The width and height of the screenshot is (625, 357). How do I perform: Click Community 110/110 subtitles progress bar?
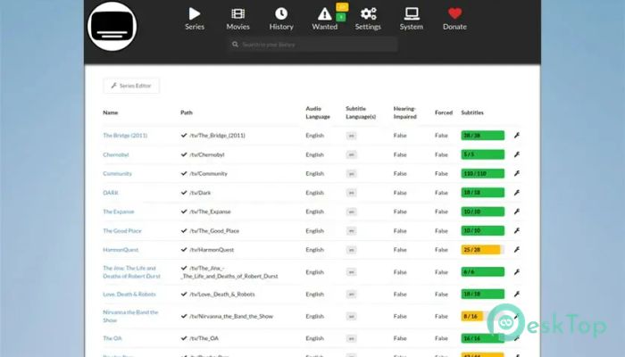coord(483,174)
